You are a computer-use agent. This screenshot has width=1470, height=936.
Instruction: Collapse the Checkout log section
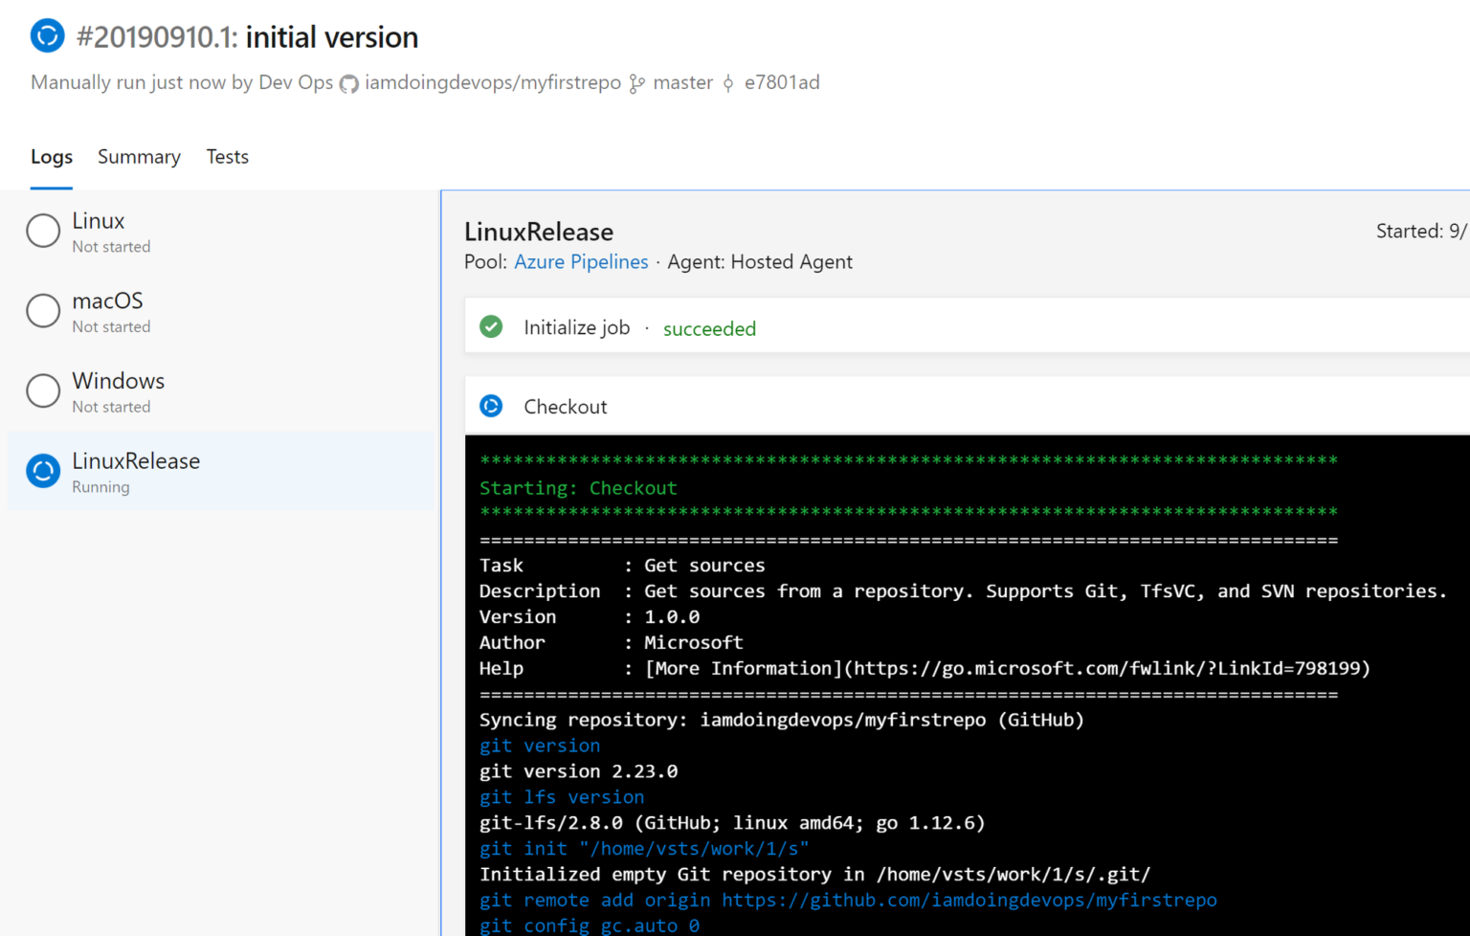coord(565,406)
